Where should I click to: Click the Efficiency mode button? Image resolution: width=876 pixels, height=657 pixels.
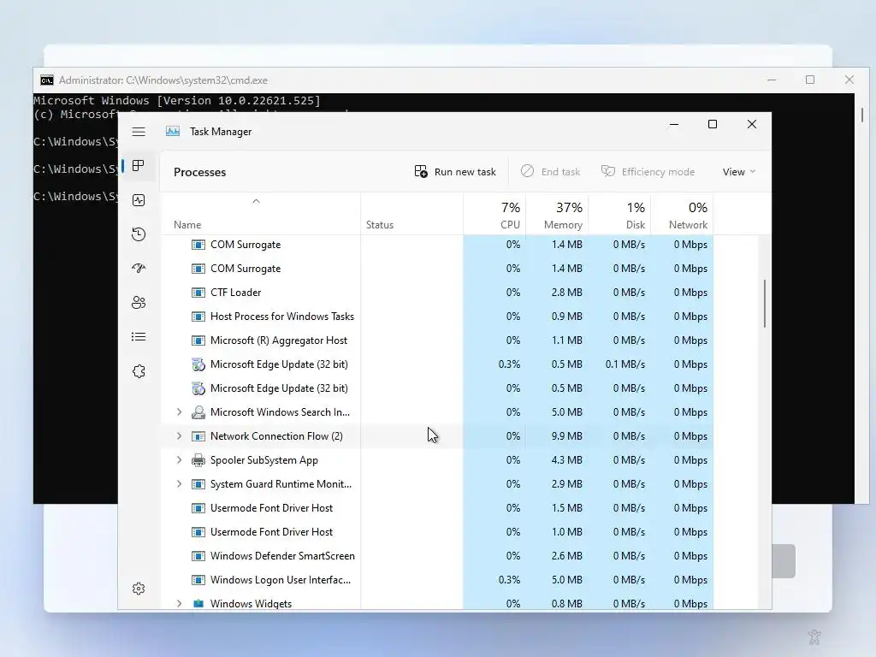[x=648, y=171]
